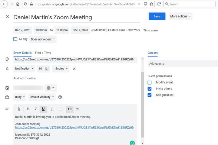Screen dimensions: 218x145
Task: Click the padlock site security icon
Action: [x=31, y=4]
